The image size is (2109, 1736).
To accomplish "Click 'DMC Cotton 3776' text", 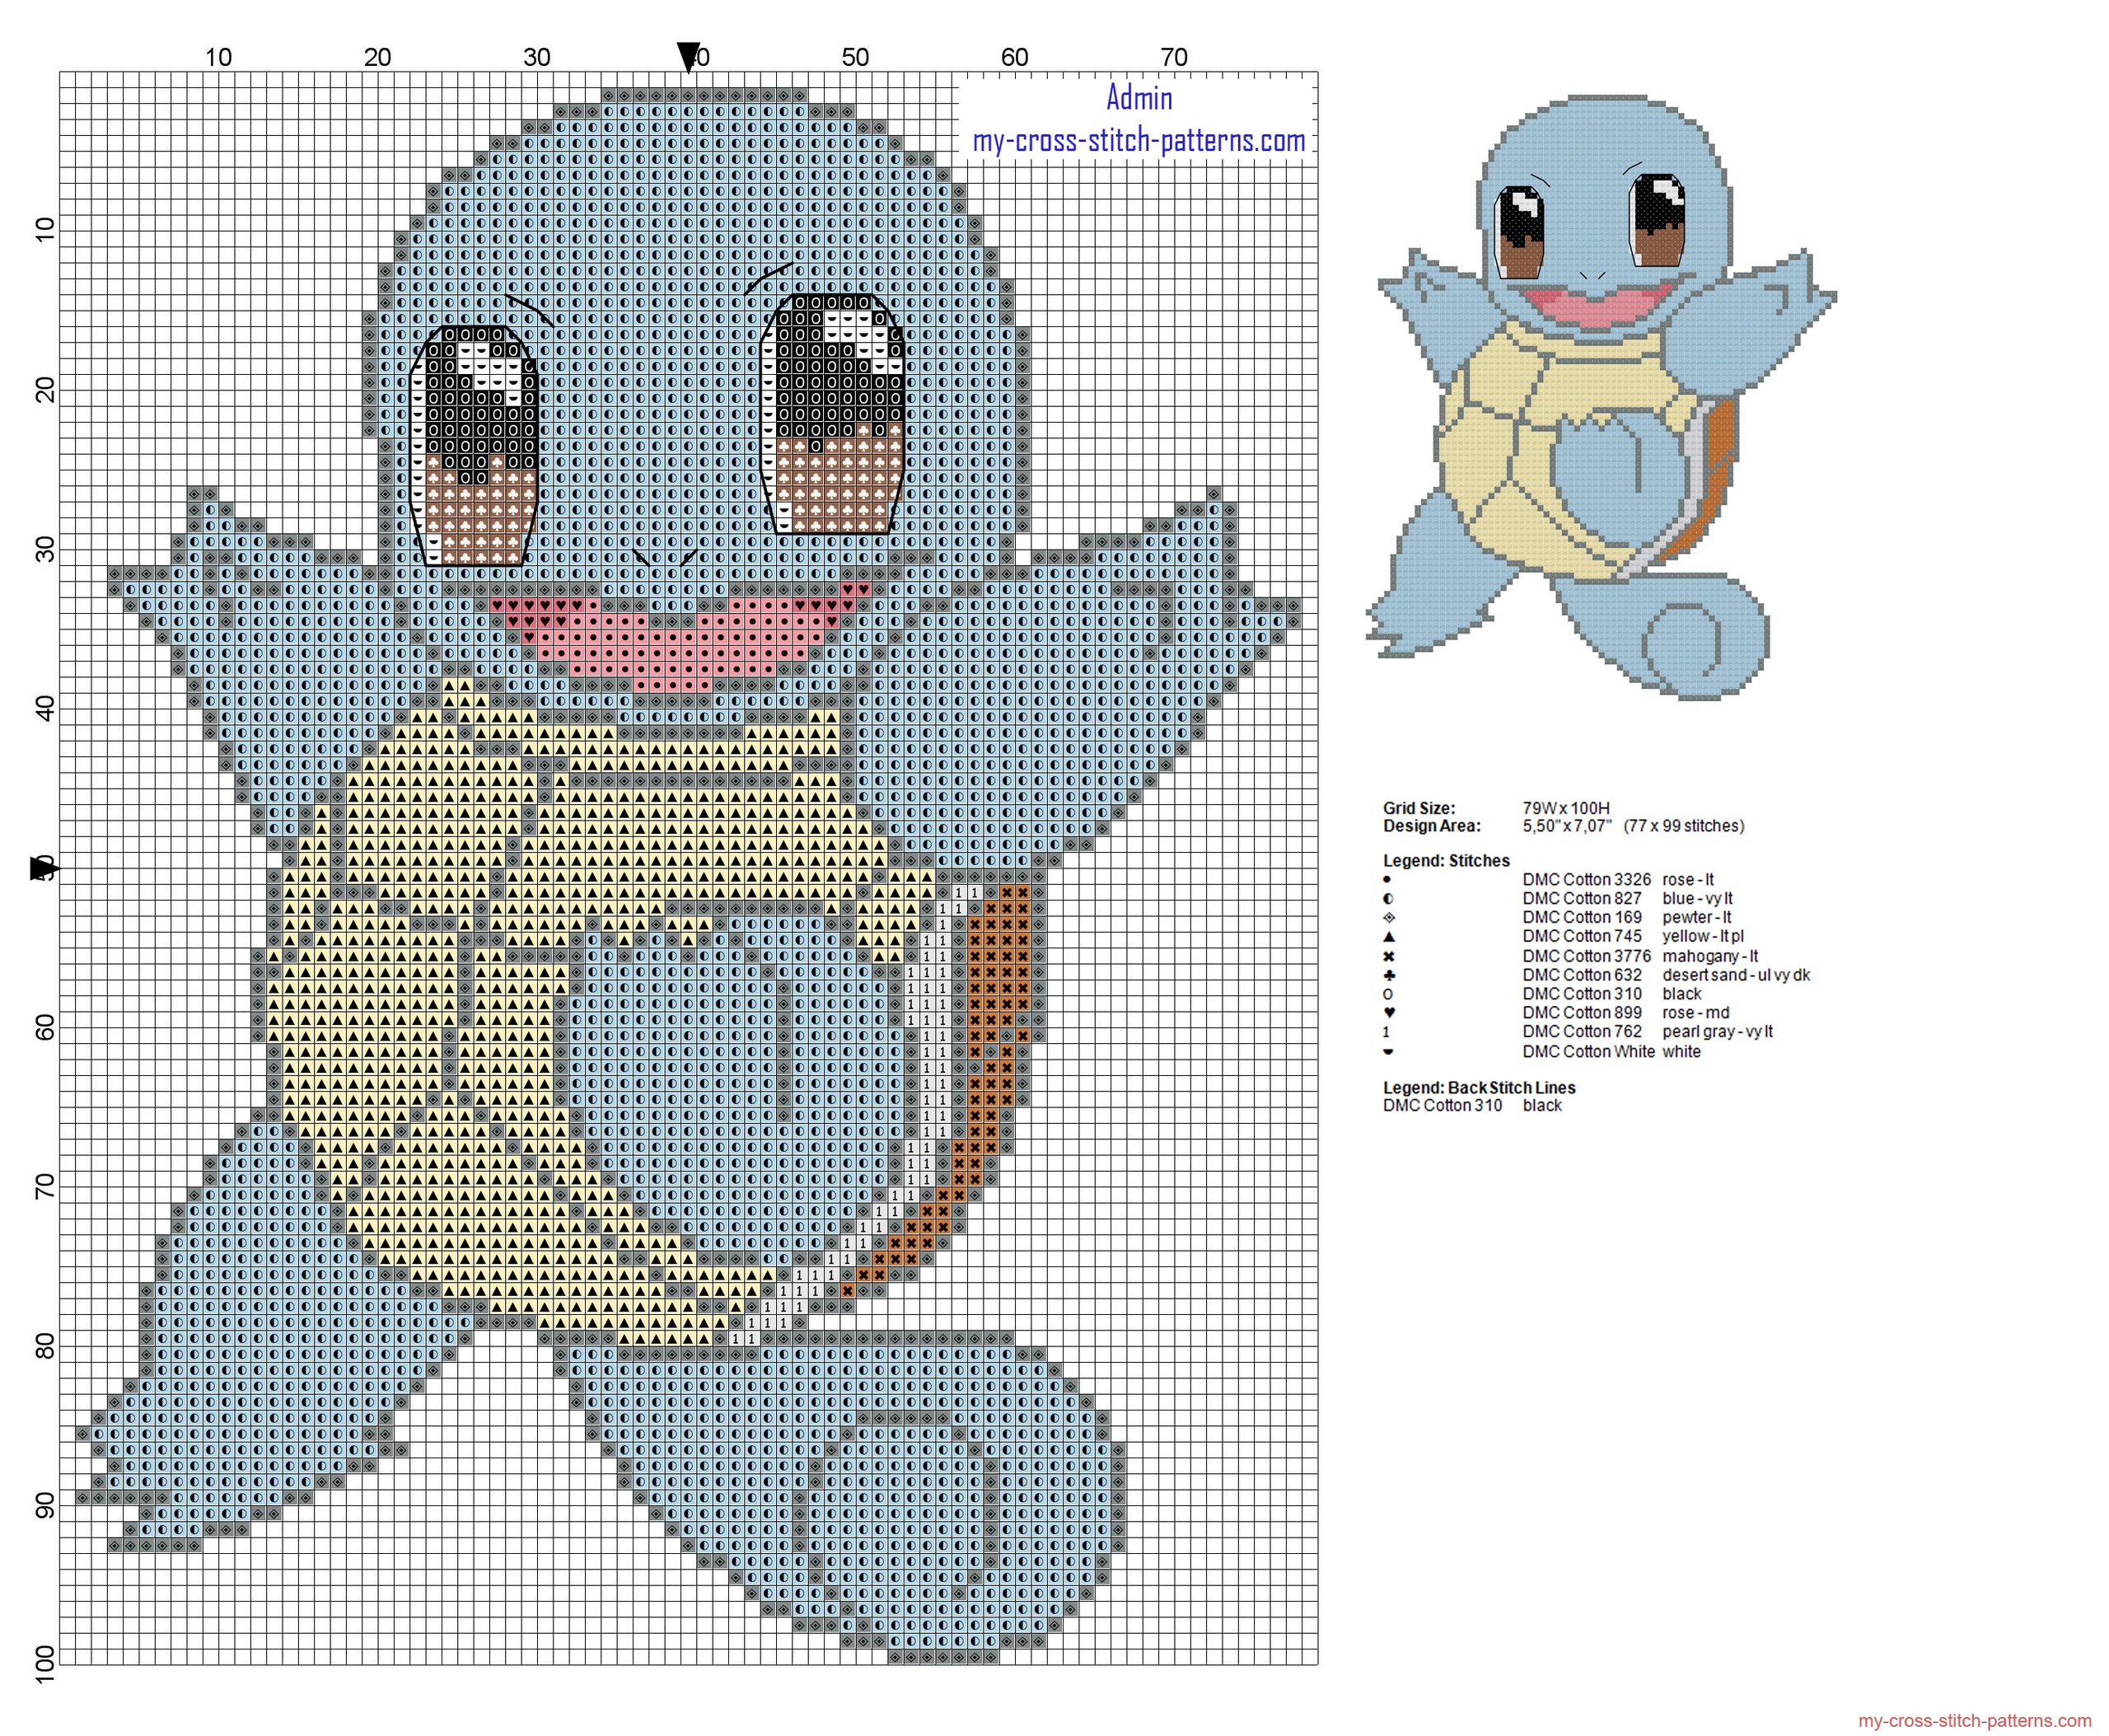I will coord(1587,956).
